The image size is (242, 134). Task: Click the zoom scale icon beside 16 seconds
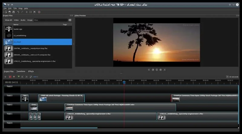tap(227, 77)
